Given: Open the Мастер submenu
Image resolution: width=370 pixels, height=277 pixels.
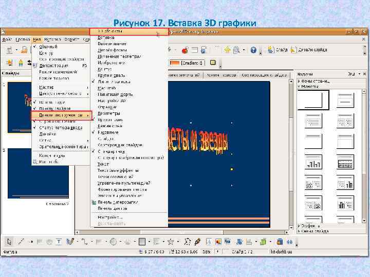Looking at the screenshot, I should (x=61, y=87).
